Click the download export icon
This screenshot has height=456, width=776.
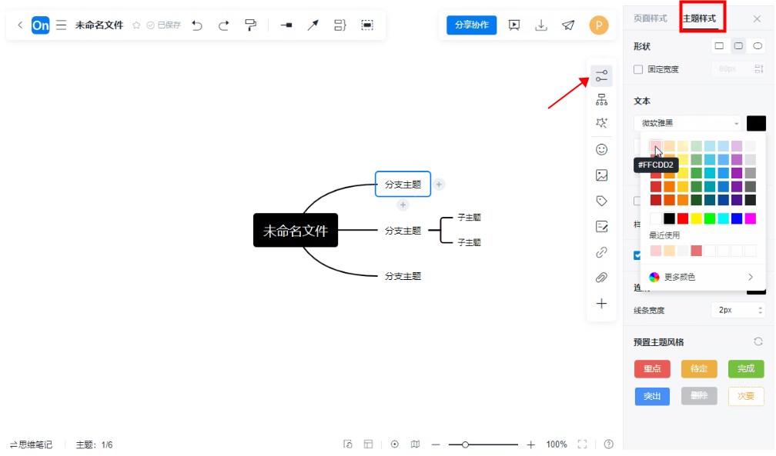point(541,25)
